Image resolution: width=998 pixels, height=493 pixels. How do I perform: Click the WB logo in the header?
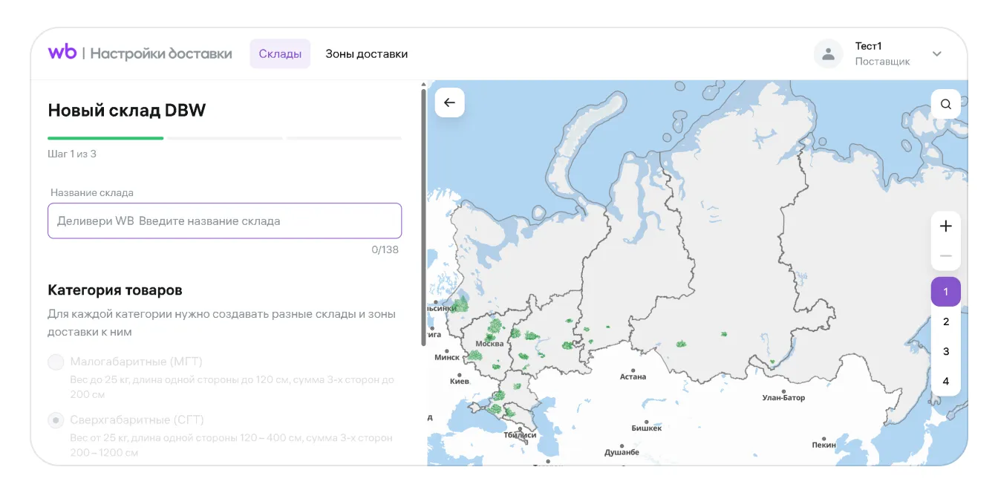coord(62,53)
